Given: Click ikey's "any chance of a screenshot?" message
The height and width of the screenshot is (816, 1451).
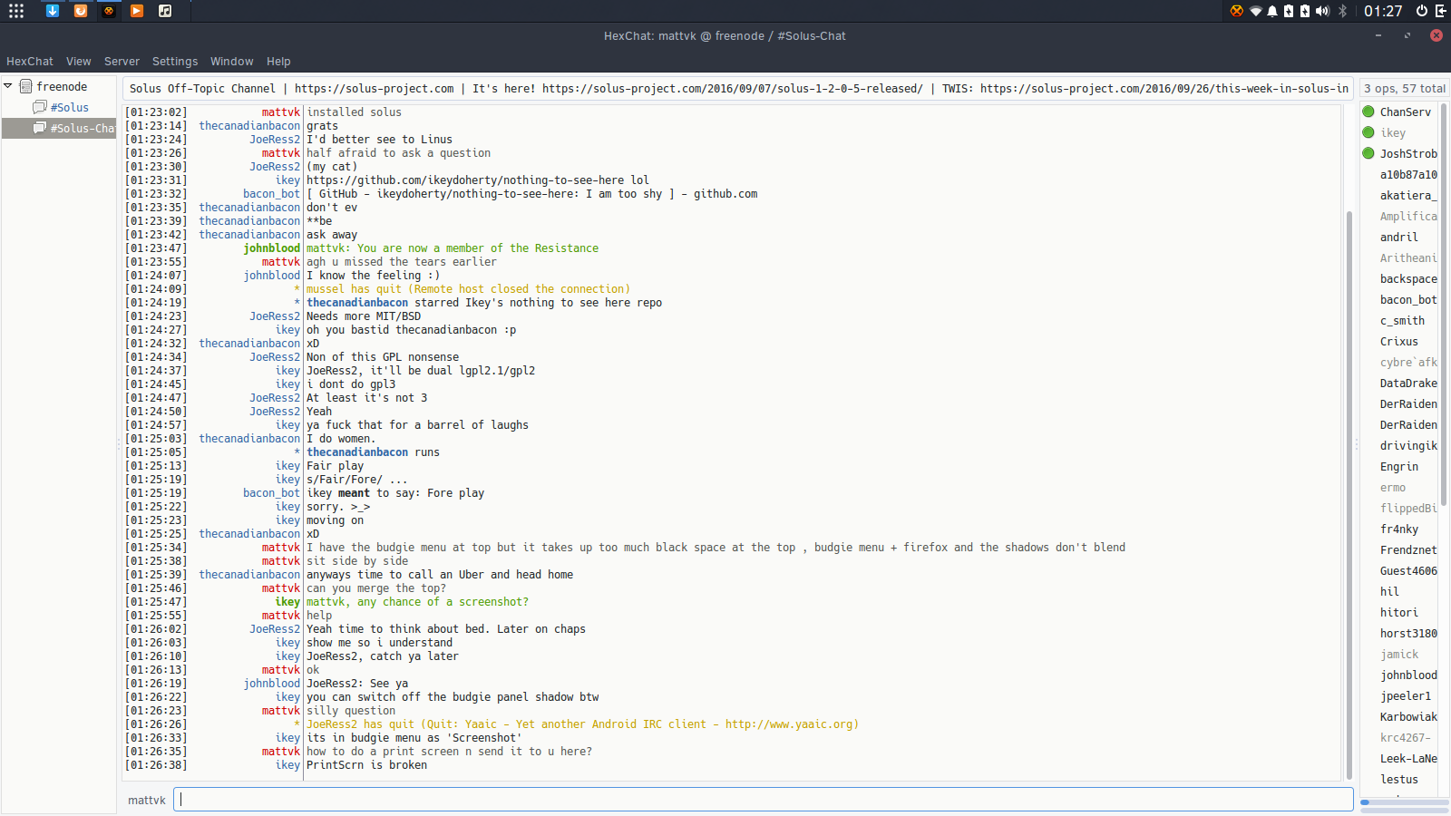Looking at the screenshot, I should coord(417,602).
